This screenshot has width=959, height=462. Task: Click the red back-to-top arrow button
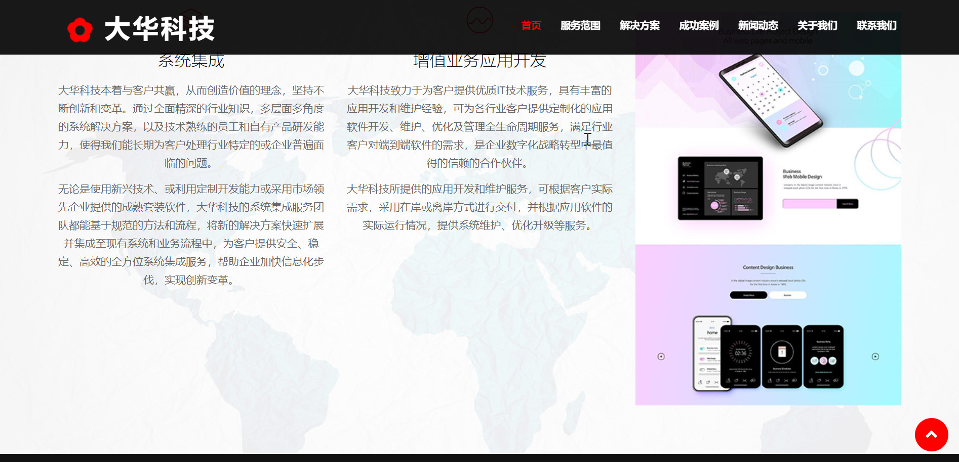[931, 435]
